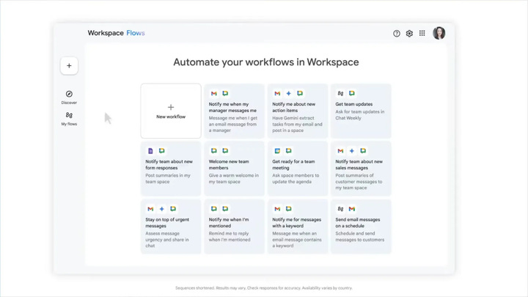Click flows icon on Get team updates card
528x297 pixels.
click(x=340, y=93)
